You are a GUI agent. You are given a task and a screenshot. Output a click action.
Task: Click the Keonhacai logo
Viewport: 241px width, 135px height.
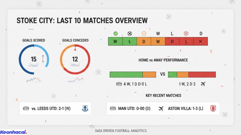click(x=13, y=132)
